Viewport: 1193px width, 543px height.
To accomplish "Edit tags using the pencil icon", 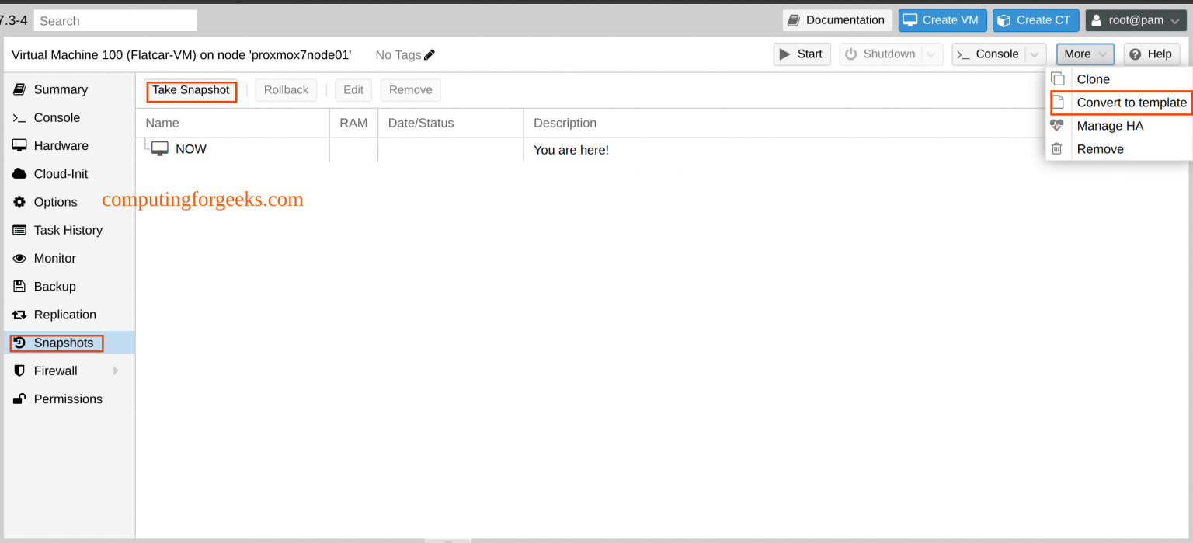I will point(429,55).
